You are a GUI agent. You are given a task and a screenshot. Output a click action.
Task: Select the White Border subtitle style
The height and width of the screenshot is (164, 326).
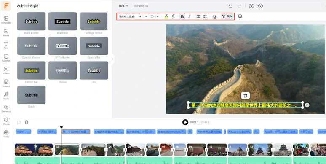63,46
